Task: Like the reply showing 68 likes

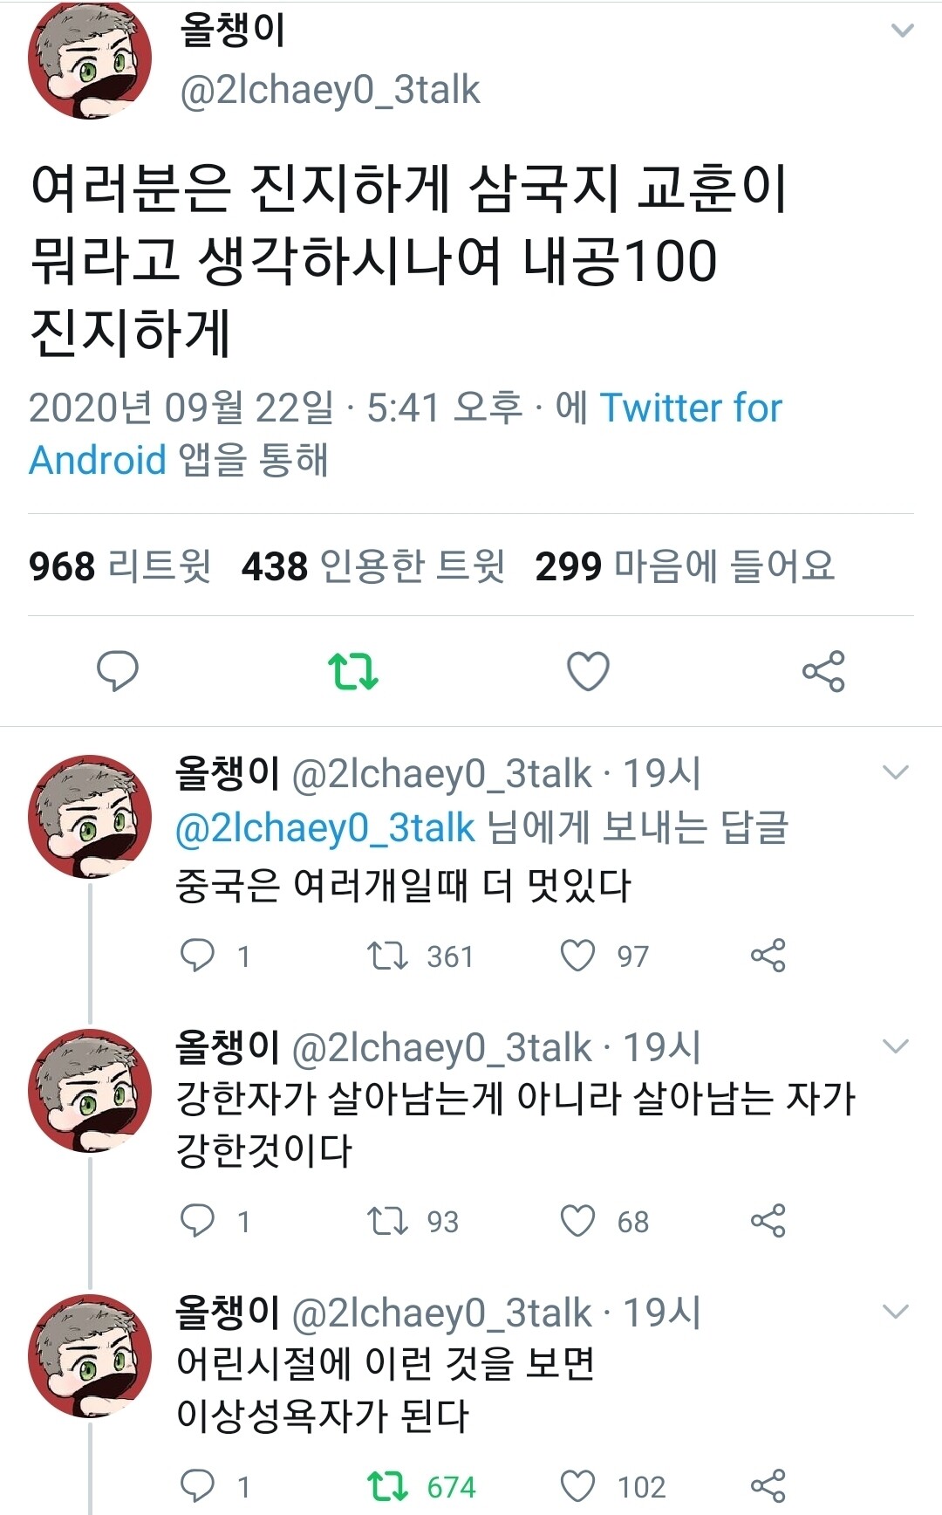Action: tap(577, 1221)
